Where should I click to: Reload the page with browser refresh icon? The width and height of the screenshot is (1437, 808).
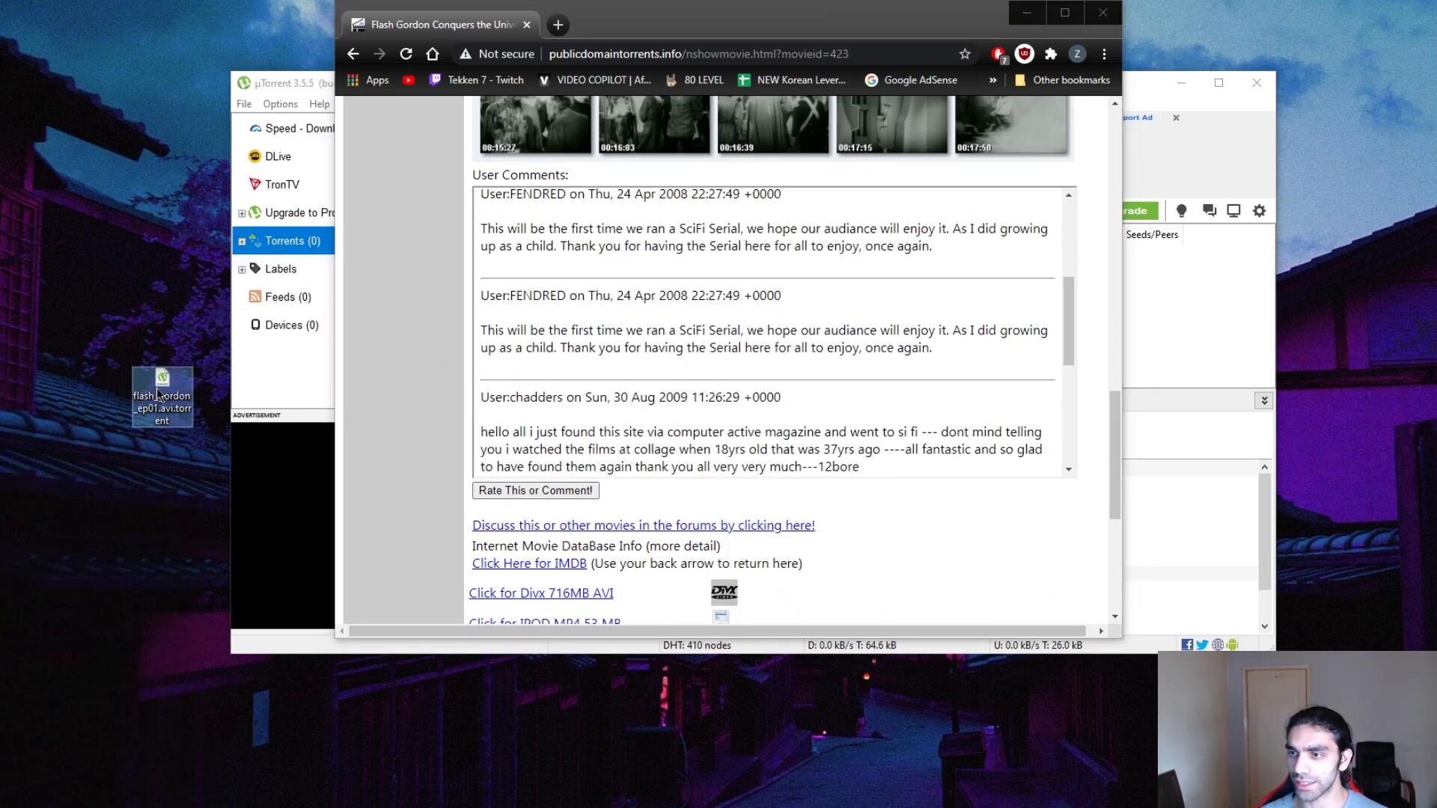pos(406,54)
